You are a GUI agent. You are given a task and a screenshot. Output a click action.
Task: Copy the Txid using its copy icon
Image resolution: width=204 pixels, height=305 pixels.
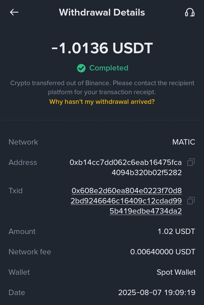pos(191,201)
